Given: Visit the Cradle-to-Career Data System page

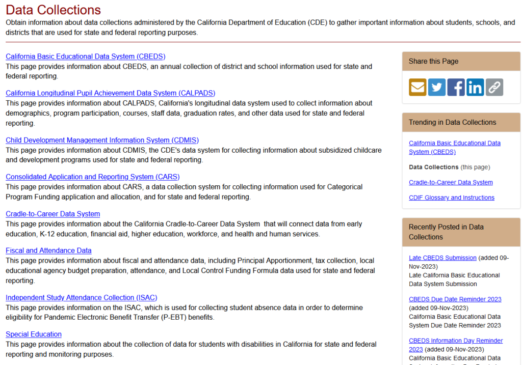Looking at the screenshot, I should tap(53, 214).
